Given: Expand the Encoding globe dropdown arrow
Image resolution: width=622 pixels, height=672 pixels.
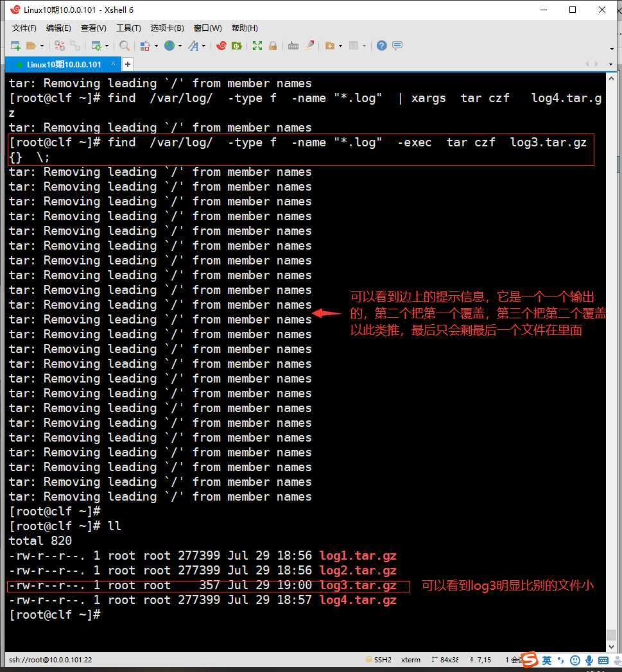Looking at the screenshot, I should [180, 46].
